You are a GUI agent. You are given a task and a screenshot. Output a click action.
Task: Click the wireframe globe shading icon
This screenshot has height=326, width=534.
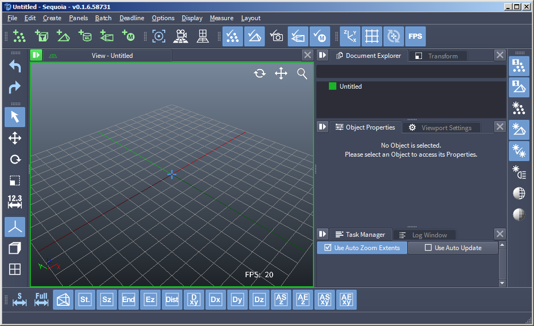(519, 193)
